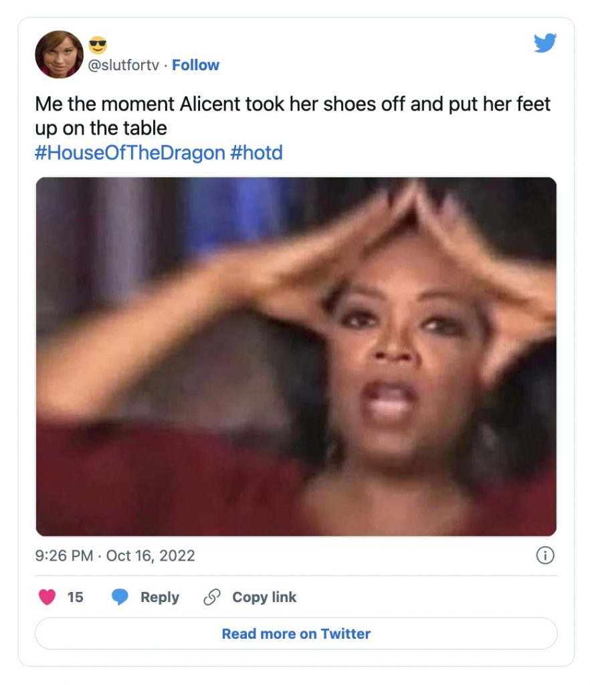Click the sunglasses emoji display name
This screenshot has width=590, height=685.
click(98, 45)
